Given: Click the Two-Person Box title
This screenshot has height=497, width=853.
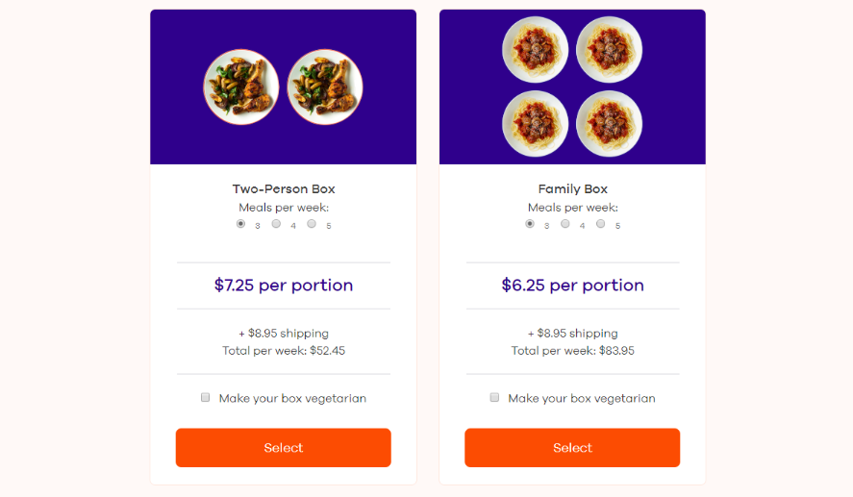Looking at the screenshot, I should coord(284,189).
